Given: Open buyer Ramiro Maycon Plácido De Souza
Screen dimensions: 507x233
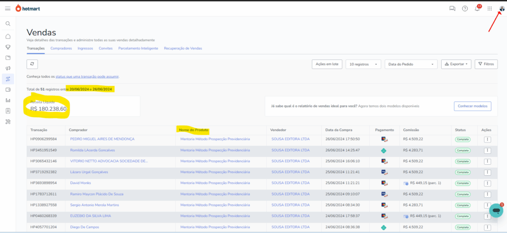Looking at the screenshot, I should click(97, 194).
